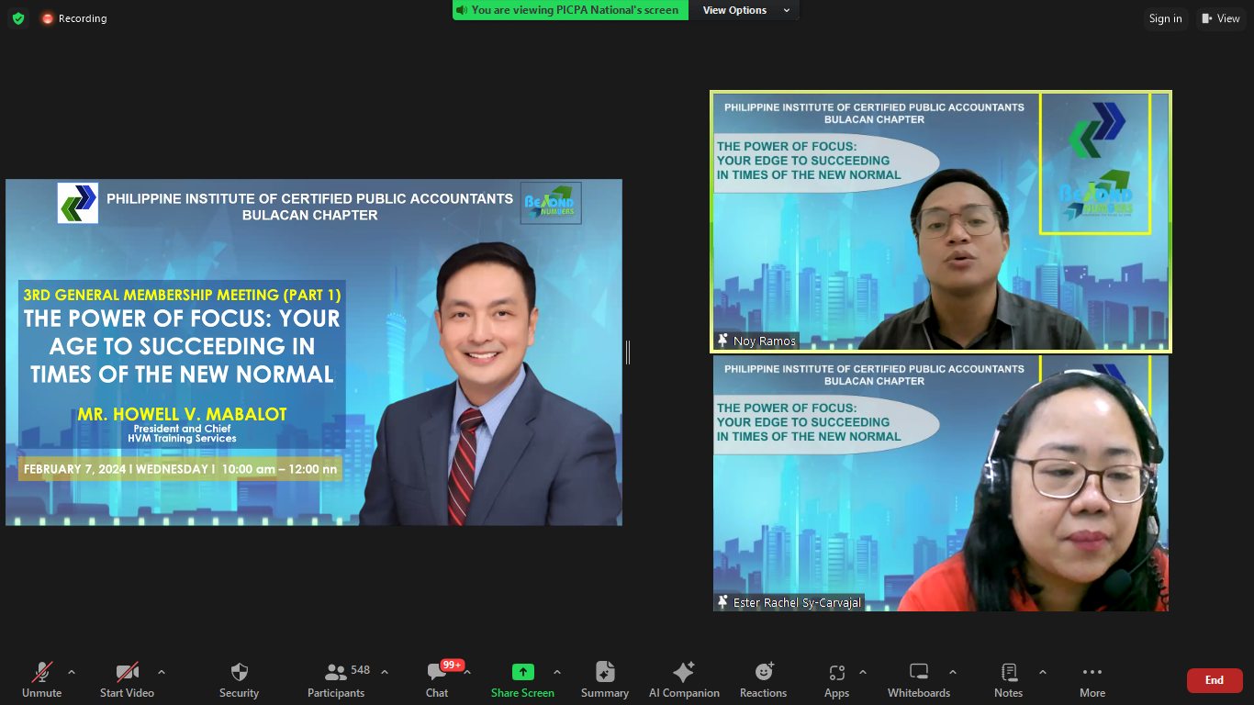
Task: Click the Sign in button
Action: point(1165,18)
